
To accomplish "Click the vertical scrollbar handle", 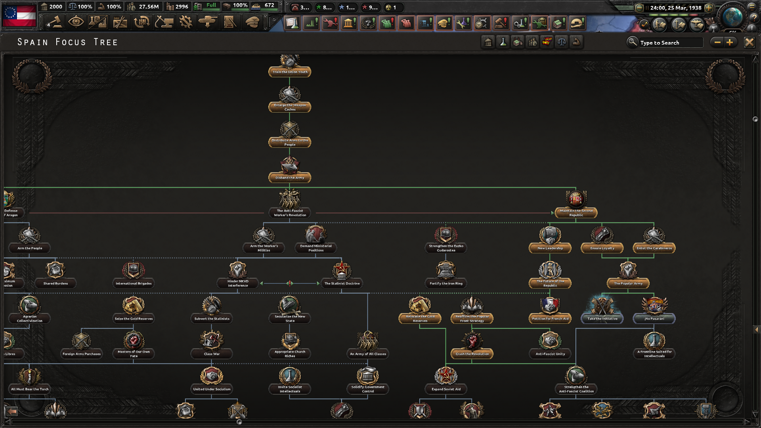I will [x=755, y=119].
